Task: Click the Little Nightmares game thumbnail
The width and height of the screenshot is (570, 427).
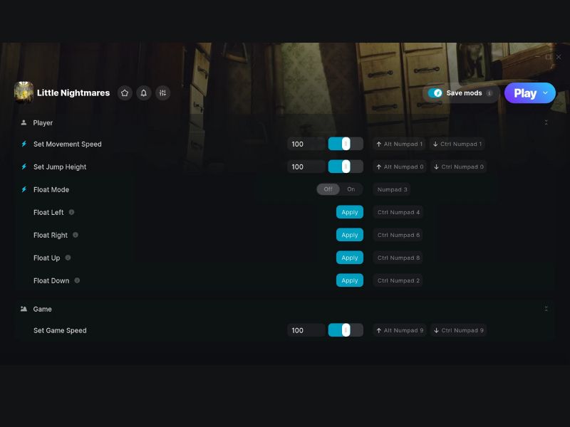Action: (x=24, y=93)
